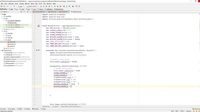Image resolution: width=200 pixels, height=112 pixels.
Task: Open the Logcat tool window
Action: click(12, 109)
